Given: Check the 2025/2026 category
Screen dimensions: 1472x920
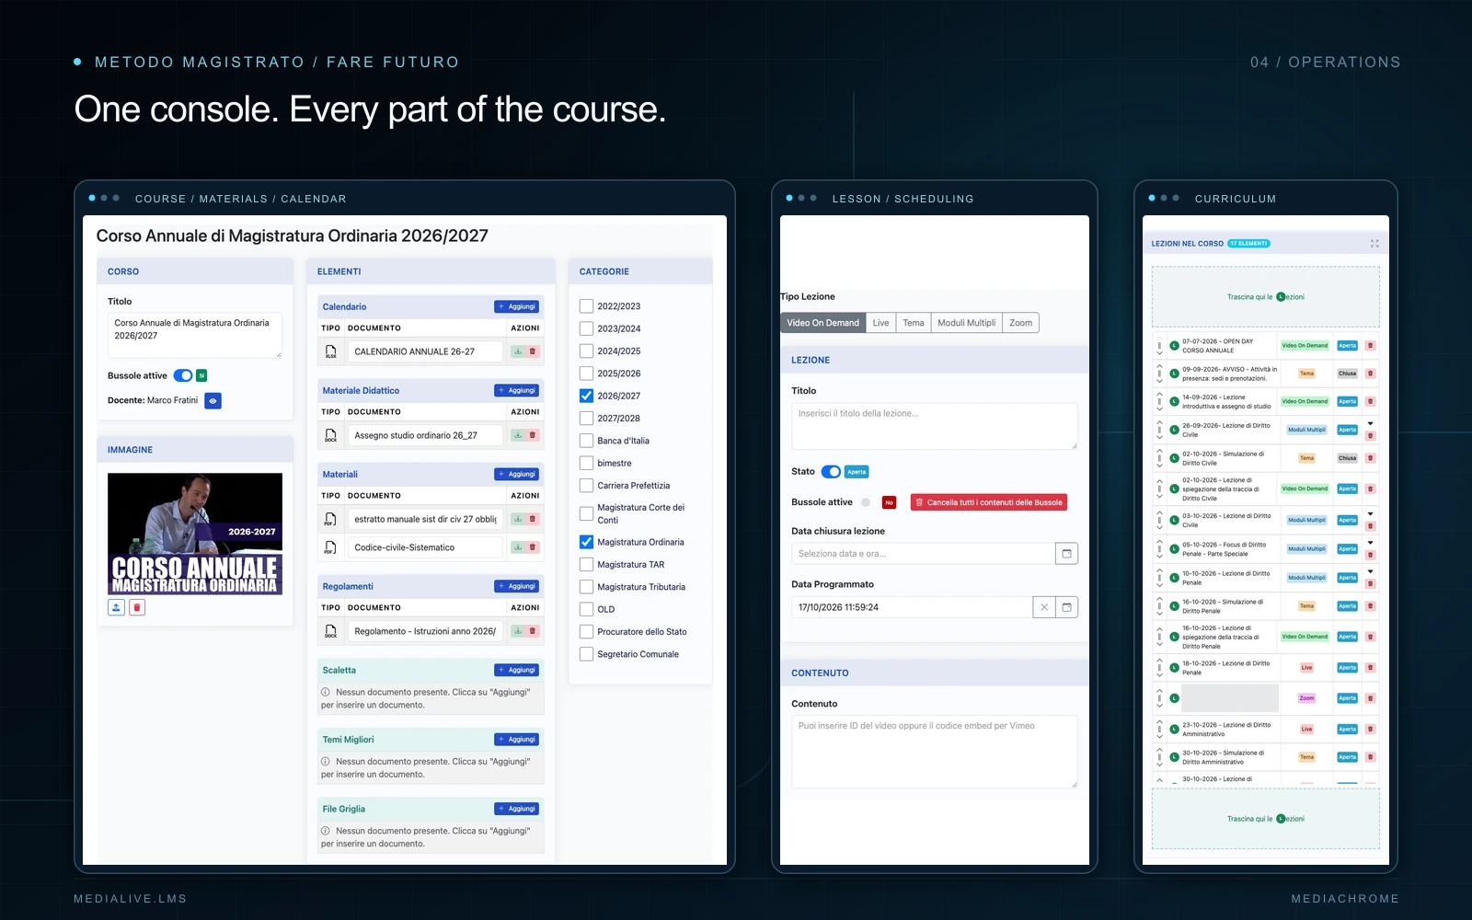Looking at the screenshot, I should click(x=586, y=374).
